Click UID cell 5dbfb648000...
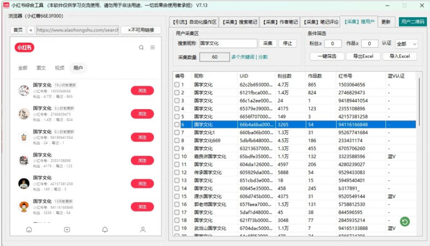430x246 pixels. tap(256, 141)
